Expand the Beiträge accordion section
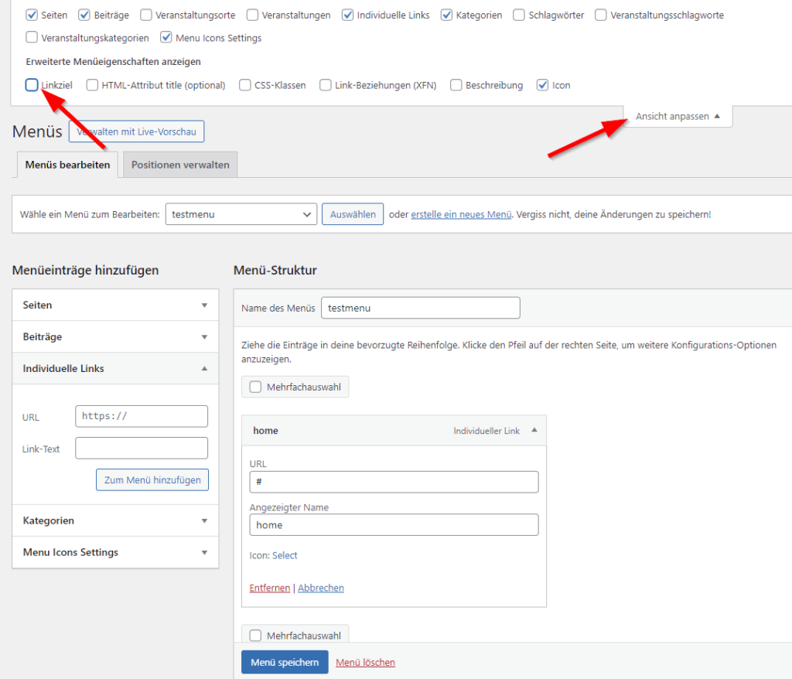 pyautogui.click(x=204, y=337)
